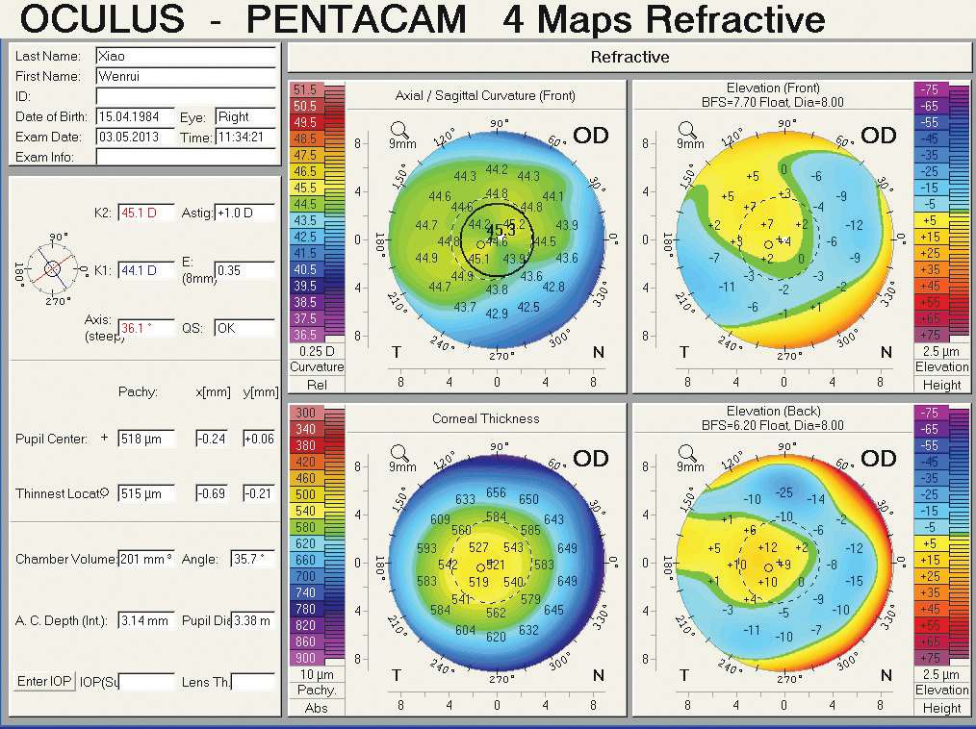Click Thinnest Location y value -0.21
Image resolution: width=976 pixels, height=729 pixels.
coord(259,494)
